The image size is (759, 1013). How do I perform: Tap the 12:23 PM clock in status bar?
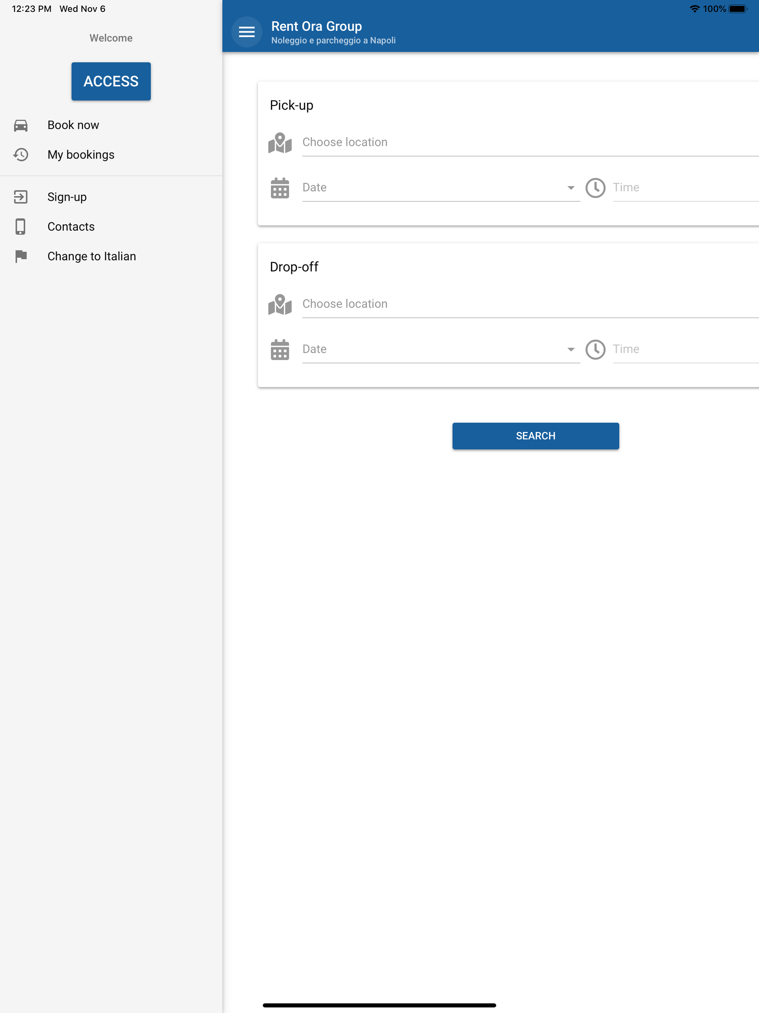pos(32,9)
